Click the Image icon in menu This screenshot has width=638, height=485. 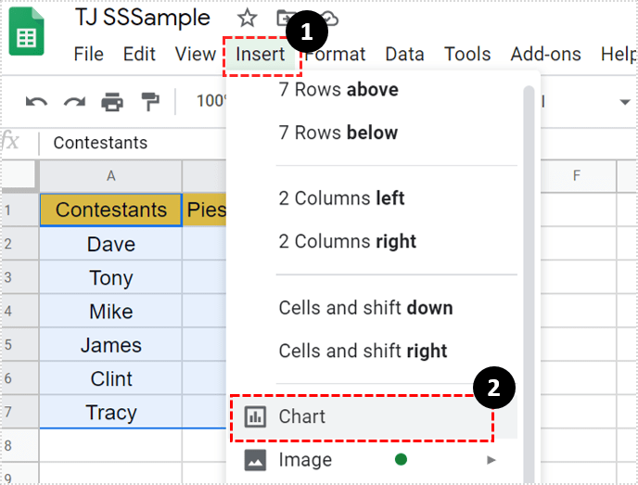click(x=254, y=460)
